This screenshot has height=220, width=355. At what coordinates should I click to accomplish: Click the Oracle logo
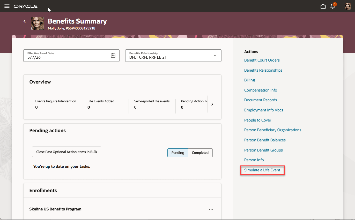[26, 6]
